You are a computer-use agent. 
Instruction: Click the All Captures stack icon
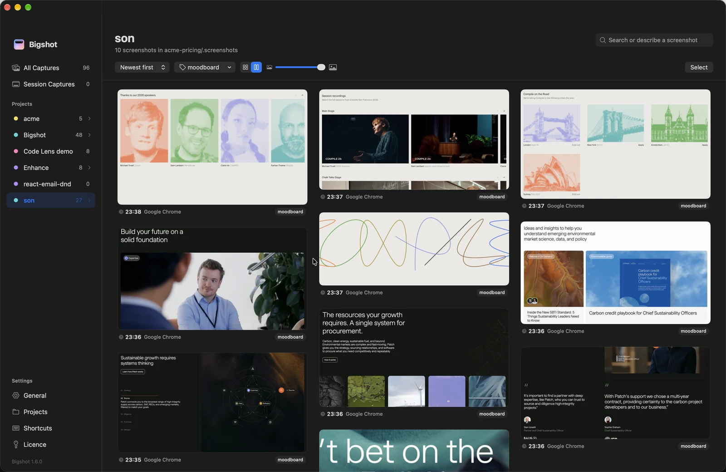16,68
